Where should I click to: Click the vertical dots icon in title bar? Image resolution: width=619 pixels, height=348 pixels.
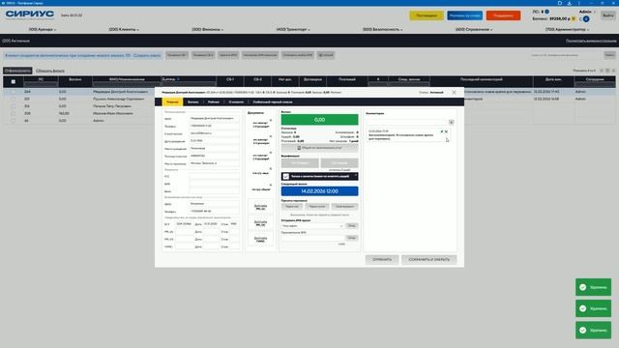[579, 3]
